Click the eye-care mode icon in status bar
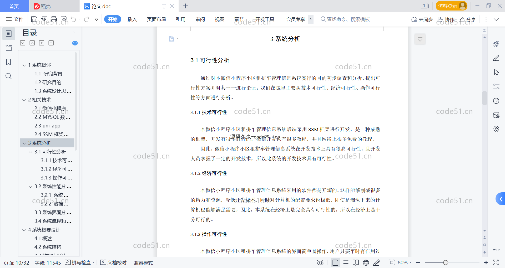Screen dimensions: 505x268 pyautogui.click(x=320, y=262)
